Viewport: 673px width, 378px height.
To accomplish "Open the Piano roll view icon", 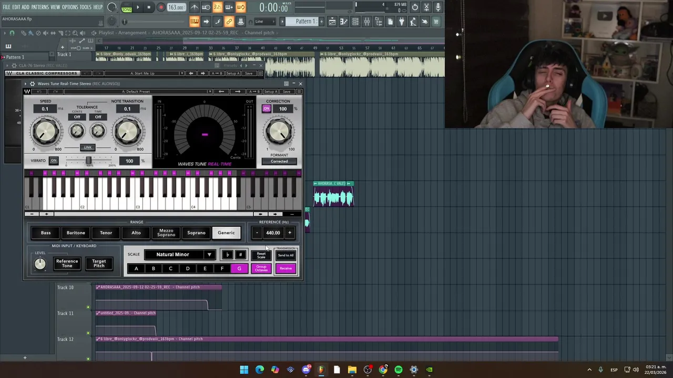I will point(344,22).
